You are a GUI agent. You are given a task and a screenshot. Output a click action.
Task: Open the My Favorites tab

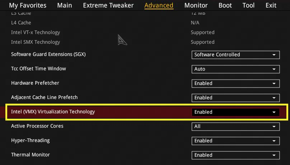click(x=28, y=5)
